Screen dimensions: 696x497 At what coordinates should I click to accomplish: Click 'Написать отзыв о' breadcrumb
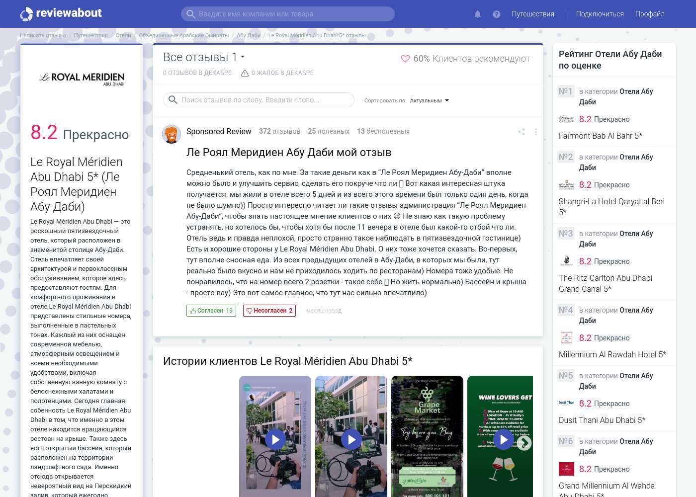click(43, 35)
